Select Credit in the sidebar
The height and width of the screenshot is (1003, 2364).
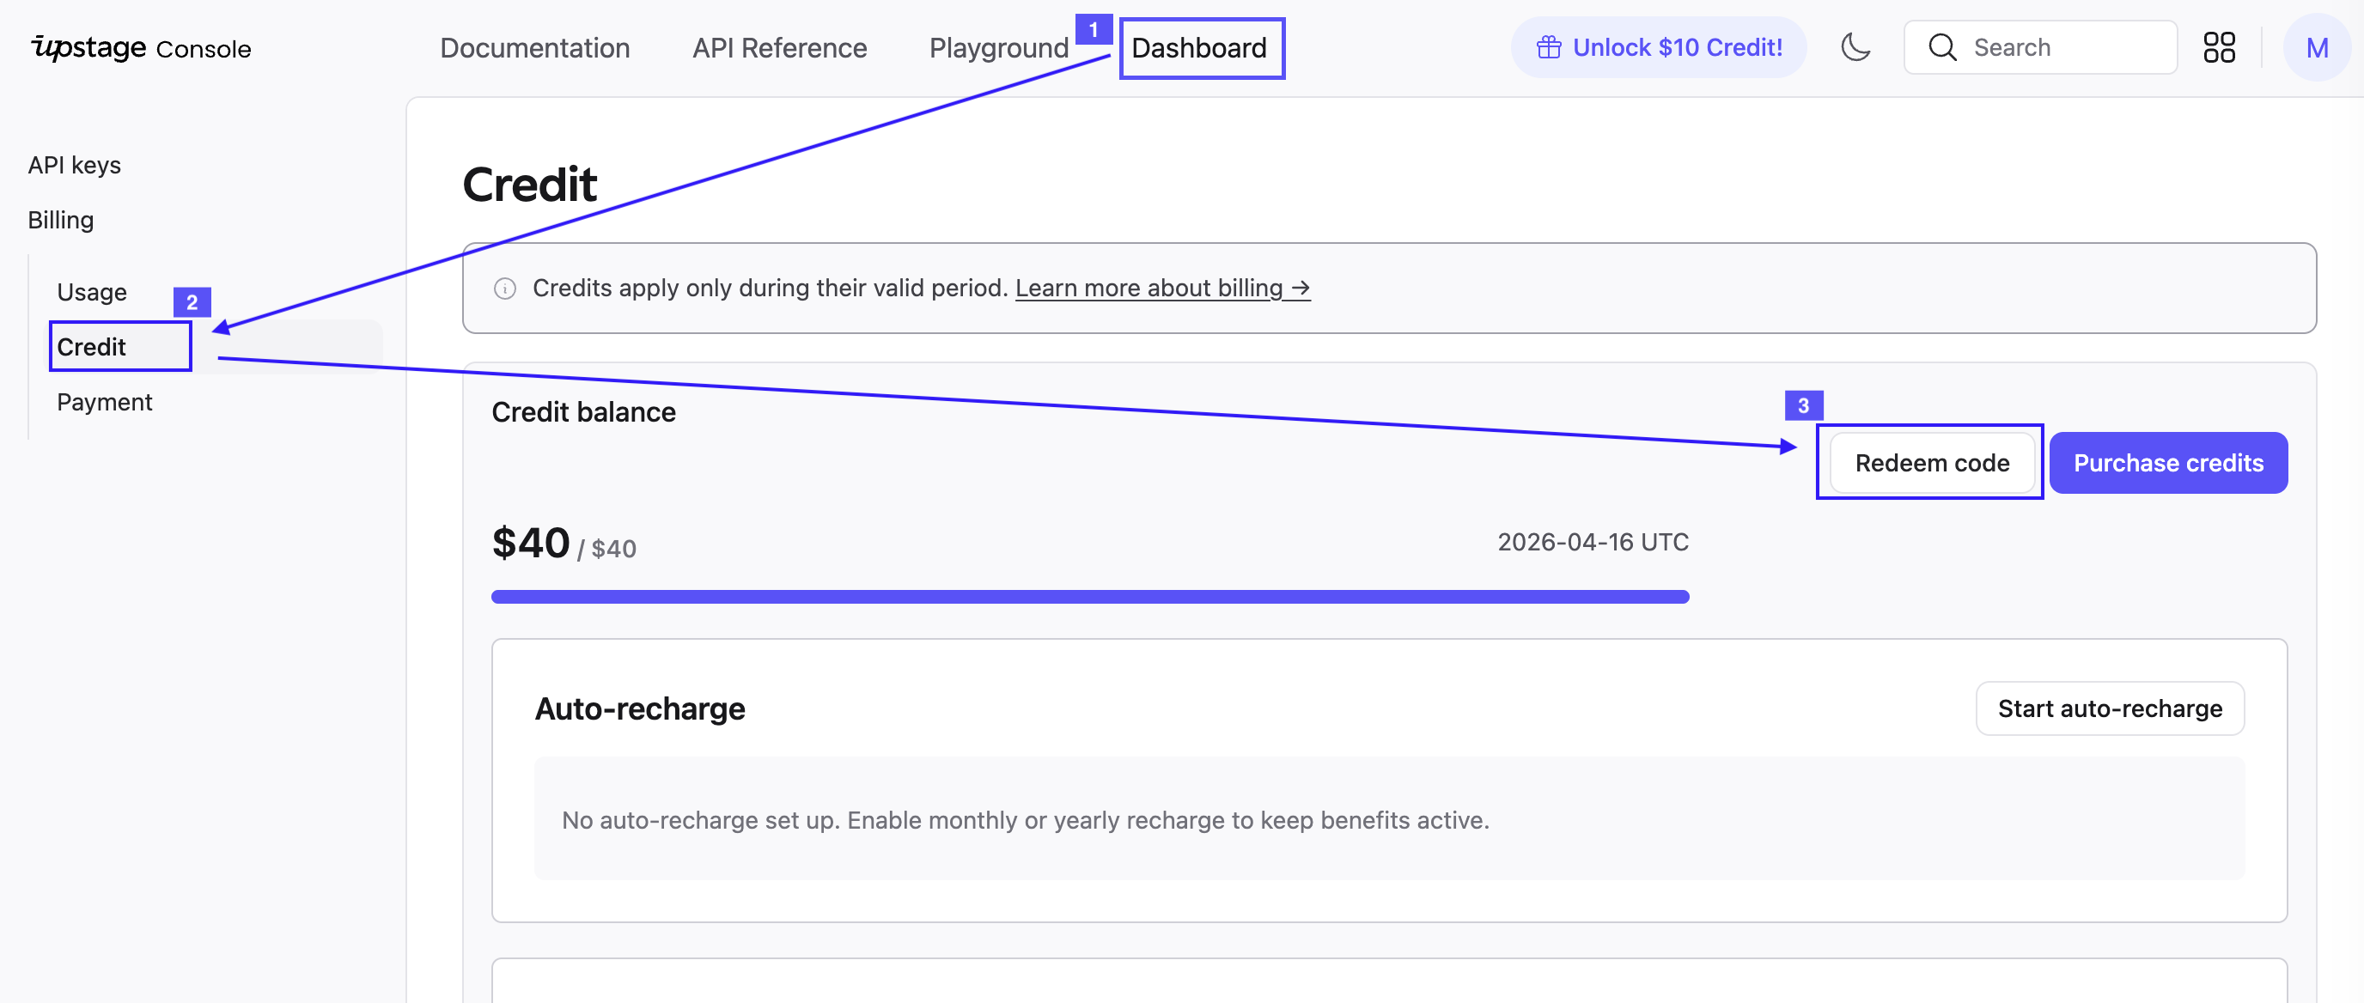pyautogui.click(x=91, y=347)
